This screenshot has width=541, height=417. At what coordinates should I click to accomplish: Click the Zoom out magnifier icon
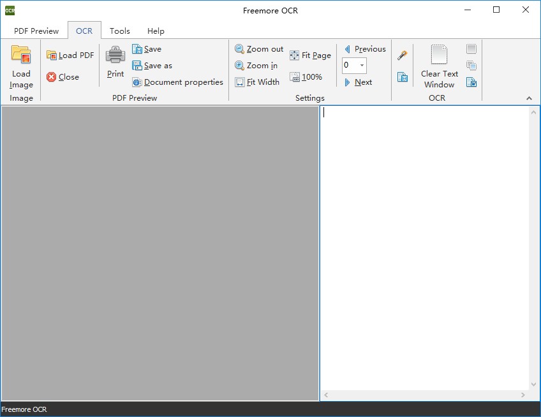click(x=239, y=49)
